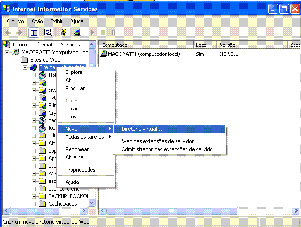Click the Stop item square icon
The image size is (301, 227).
(x=103, y=33)
